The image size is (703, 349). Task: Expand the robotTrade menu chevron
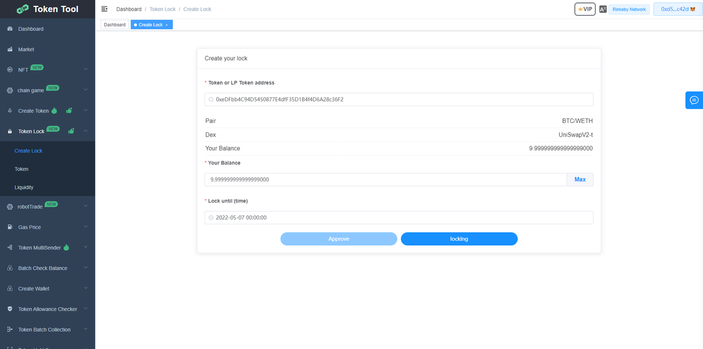pos(86,206)
